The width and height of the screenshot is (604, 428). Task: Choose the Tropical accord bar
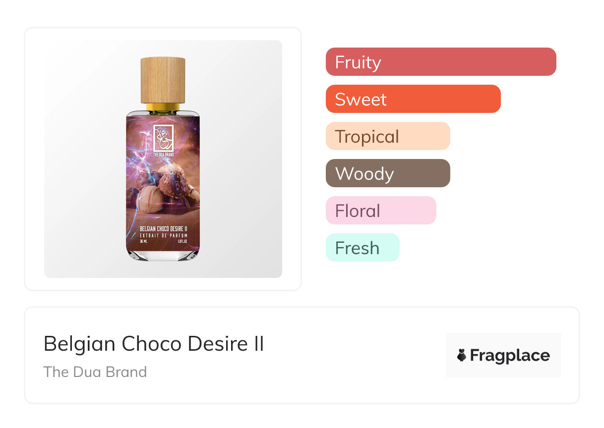click(x=387, y=136)
